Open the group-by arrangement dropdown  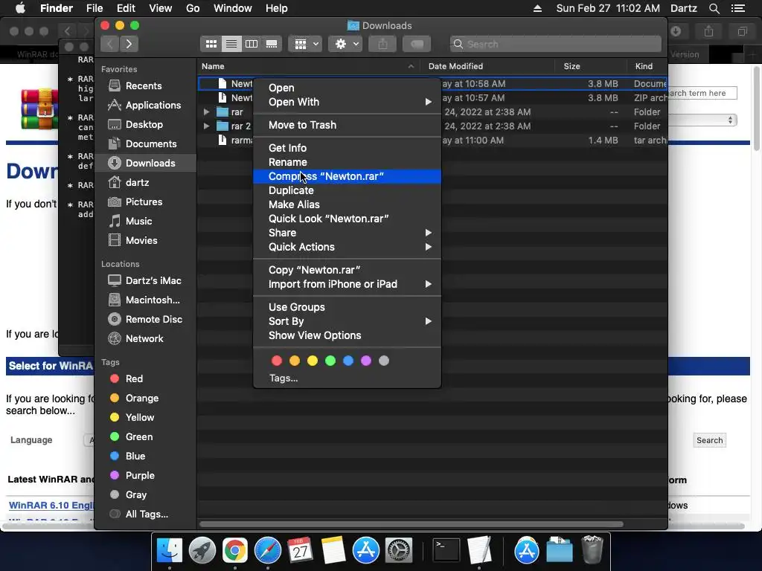click(x=305, y=44)
